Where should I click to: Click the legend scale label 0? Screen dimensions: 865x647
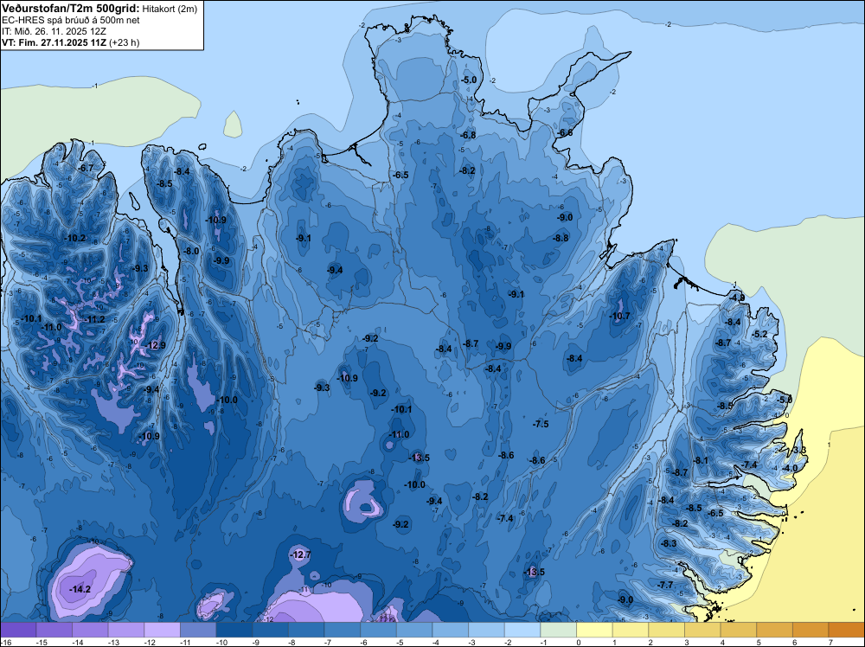579,642
